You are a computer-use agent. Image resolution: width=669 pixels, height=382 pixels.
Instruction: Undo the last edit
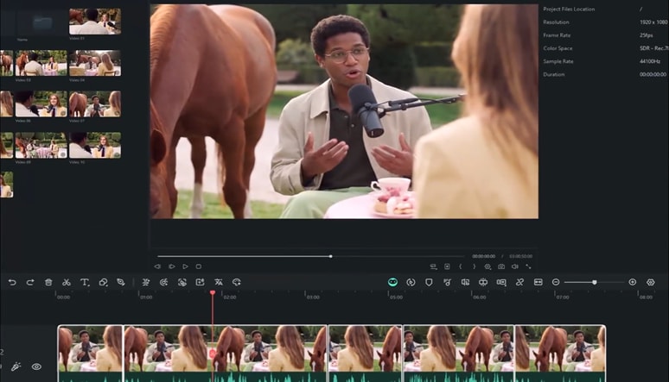tap(12, 282)
